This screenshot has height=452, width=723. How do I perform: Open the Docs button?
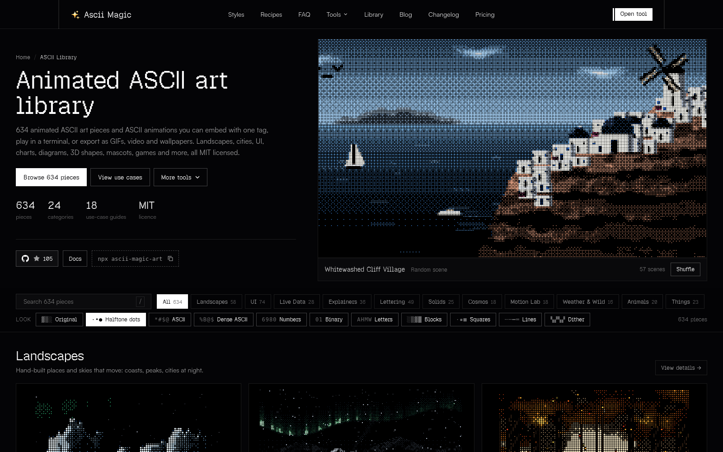[x=75, y=259]
